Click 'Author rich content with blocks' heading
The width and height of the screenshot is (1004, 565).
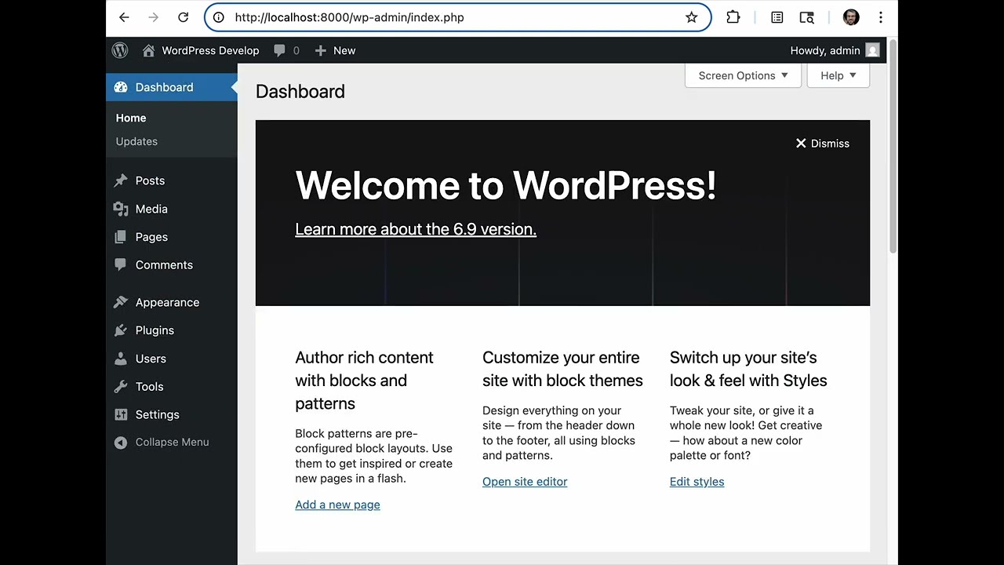(364, 381)
